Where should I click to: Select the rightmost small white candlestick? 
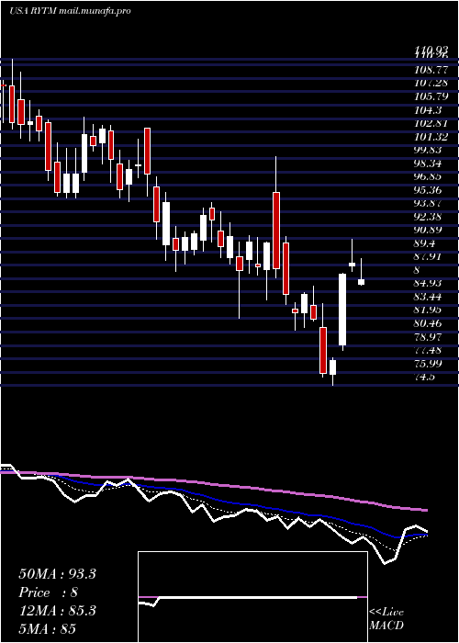click(362, 282)
